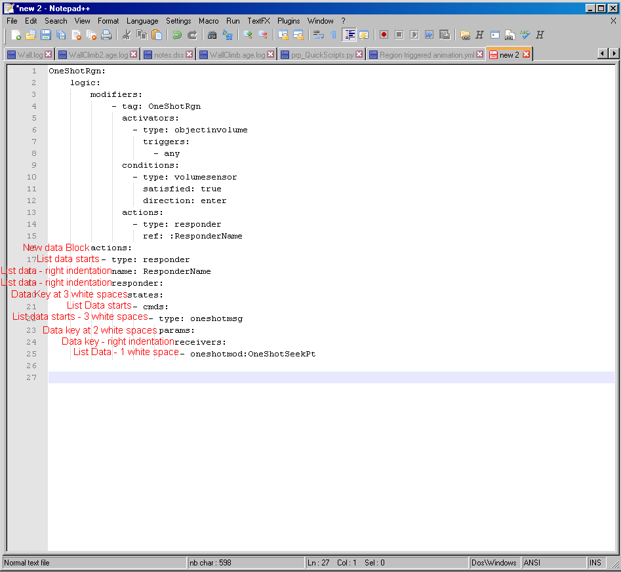The width and height of the screenshot is (621, 572).
Task: Run the ABC spell check icon
Action: click(525, 35)
